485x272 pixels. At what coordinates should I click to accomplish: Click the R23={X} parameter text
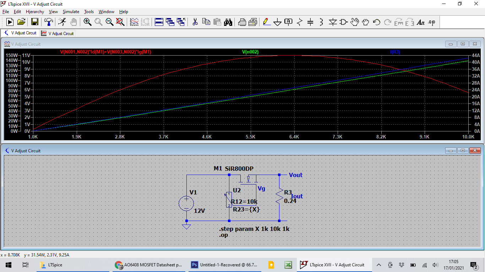point(246,209)
